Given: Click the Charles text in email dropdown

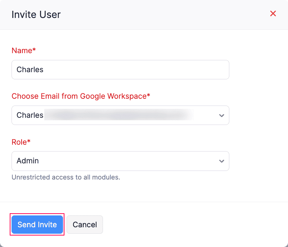Looking at the screenshot, I should (x=30, y=115).
